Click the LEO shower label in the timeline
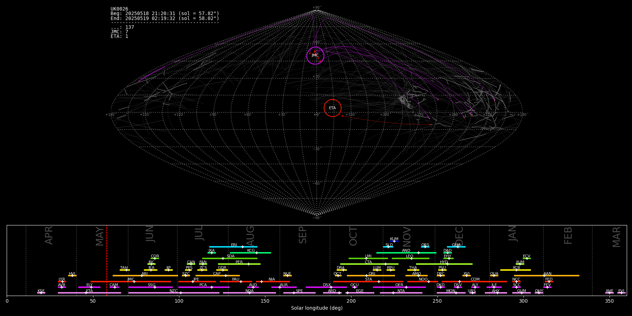 (409, 256)
